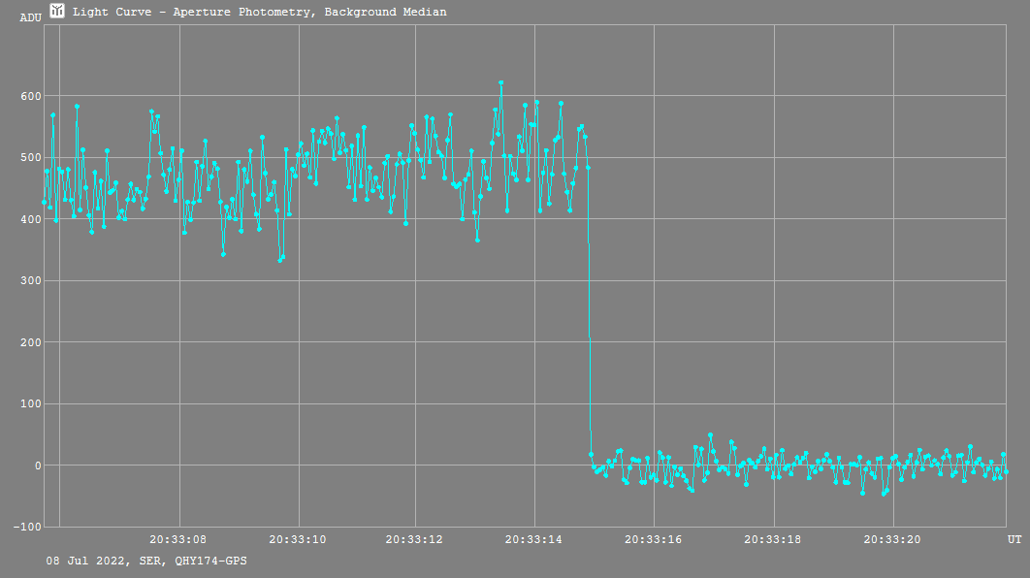The image size is (1030, 578).
Task: Select the 500 y-axis tick label
Action: (x=30, y=158)
